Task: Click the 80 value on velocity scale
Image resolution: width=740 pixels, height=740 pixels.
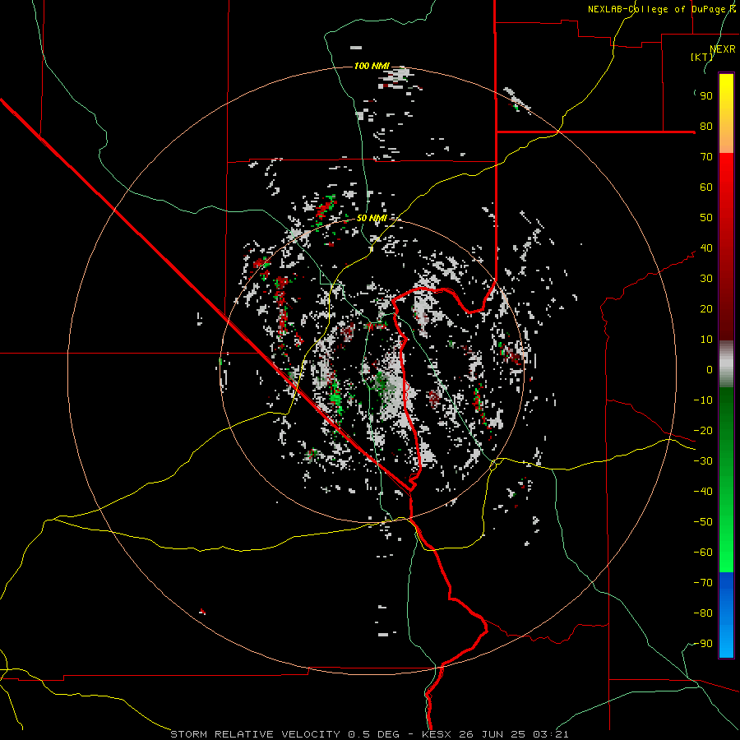Action: point(706,127)
